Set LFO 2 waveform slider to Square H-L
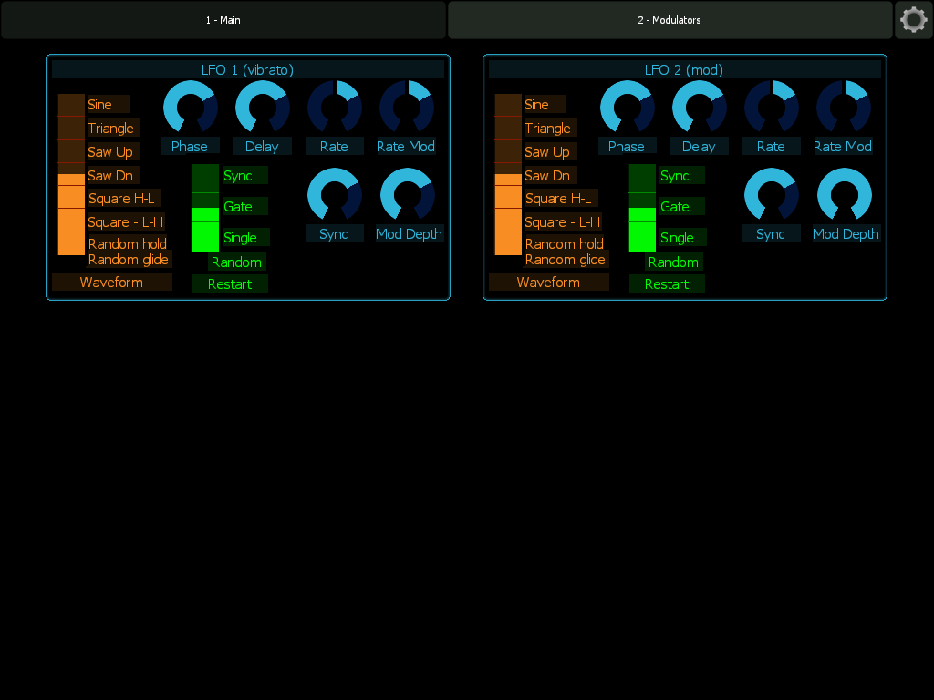934x700 pixels. pyautogui.click(x=508, y=198)
